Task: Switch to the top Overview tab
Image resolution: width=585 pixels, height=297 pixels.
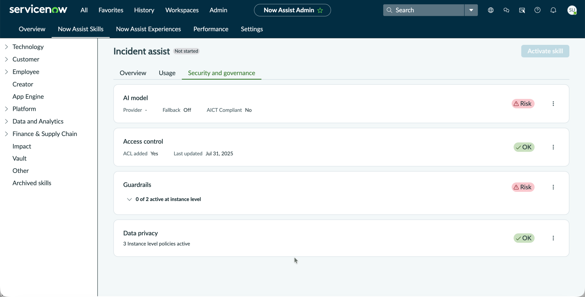Action: (x=32, y=29)
